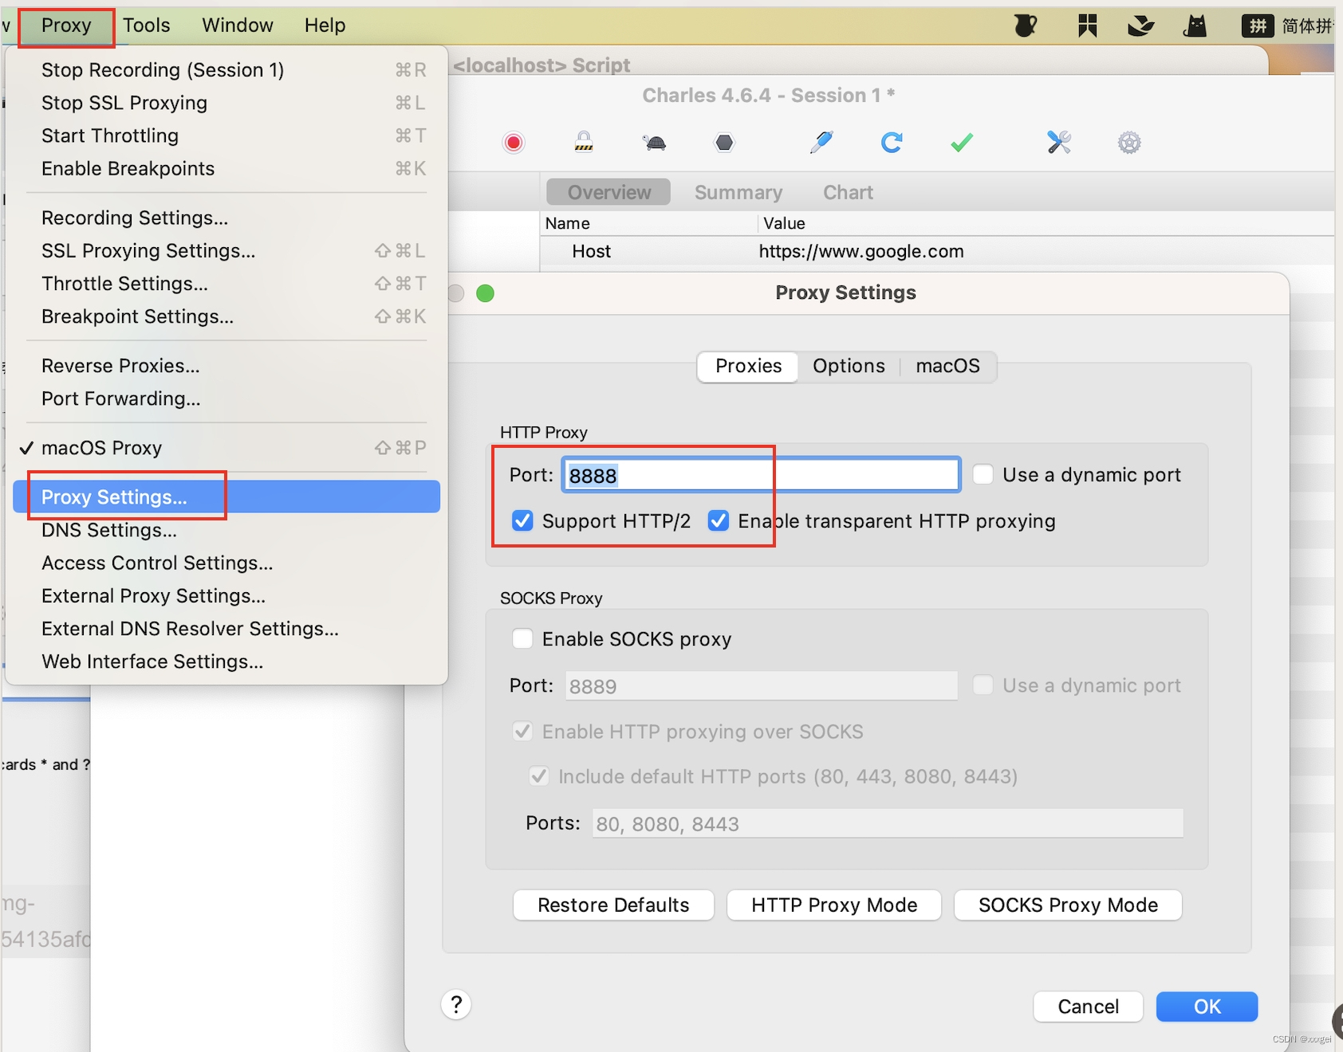Disable transparent HTTP proxying
The width and height of the screenshot is (1343, 1052).
point(718,520)
